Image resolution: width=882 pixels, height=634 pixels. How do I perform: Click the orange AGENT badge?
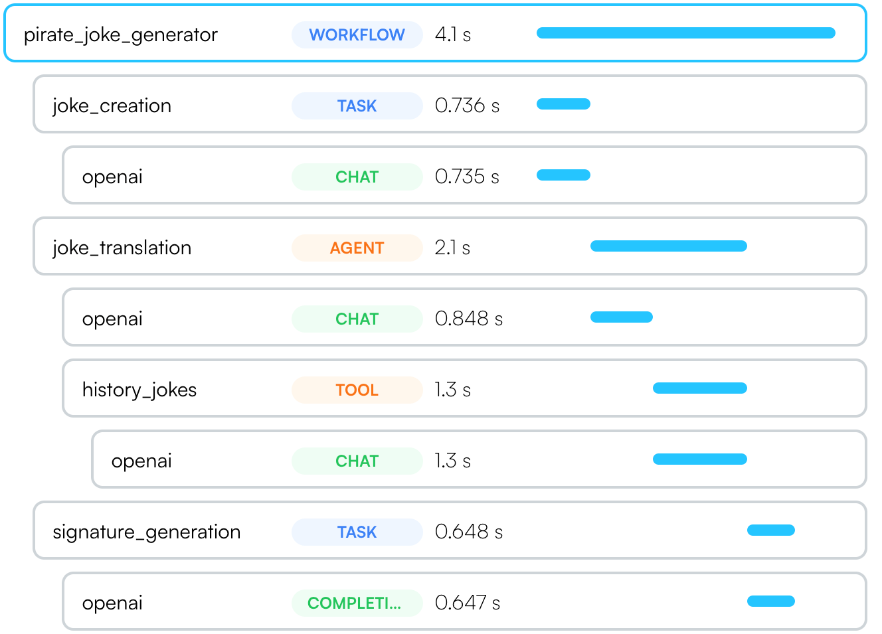click(x=357, y=248)
